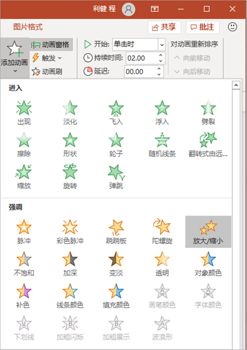Select the 淡化 entrance animation
247x350 pixels.
point(70,113)
